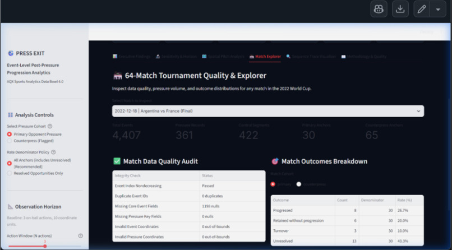Click the Unresolved outcome cell
The width and height of the screenshot is (452, 250).
pyautogui.click(x=303, y=241)
